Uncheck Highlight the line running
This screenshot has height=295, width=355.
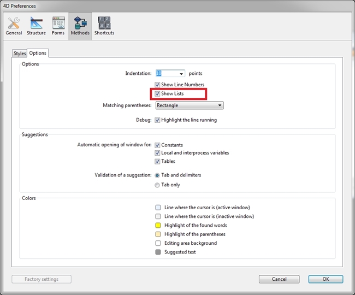click(157, 120)
